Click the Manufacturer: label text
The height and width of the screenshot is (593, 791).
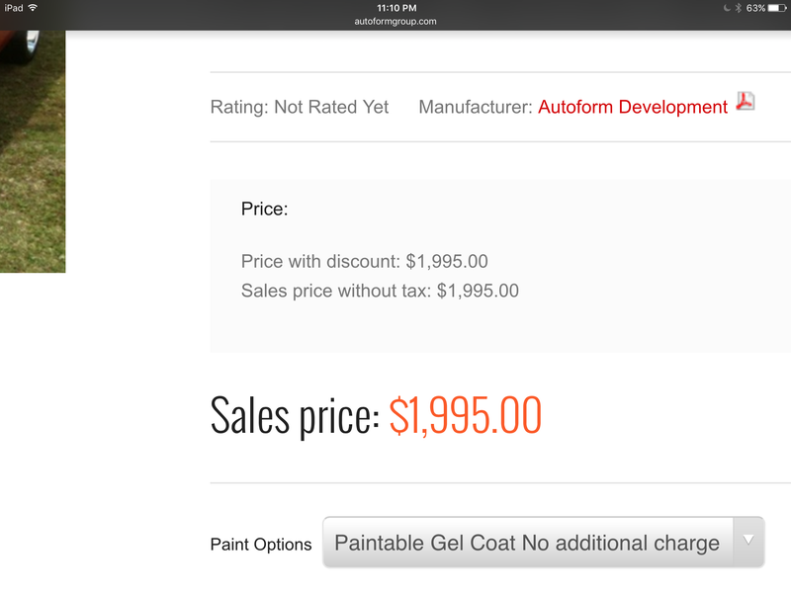pyautogui.click(x=476, y=107)
